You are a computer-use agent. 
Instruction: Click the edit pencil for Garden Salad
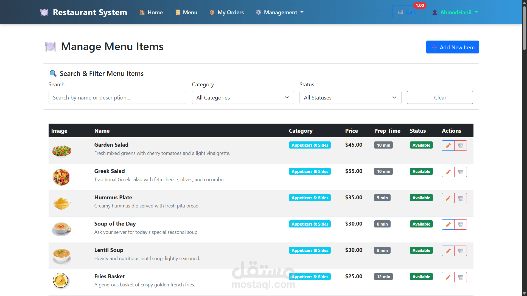click(448, 146)
